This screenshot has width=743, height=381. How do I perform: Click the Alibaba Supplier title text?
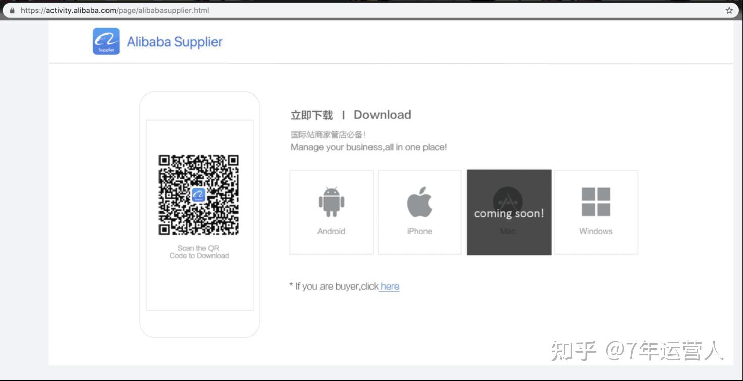point(175,42)
